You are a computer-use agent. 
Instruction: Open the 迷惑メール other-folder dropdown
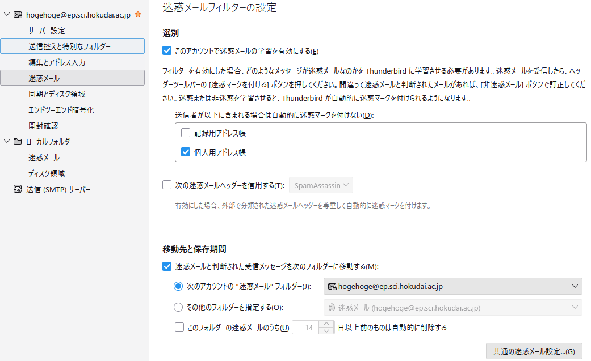[452, 308]
